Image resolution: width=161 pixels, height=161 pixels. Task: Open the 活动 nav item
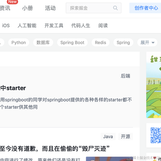click(50, 8)
